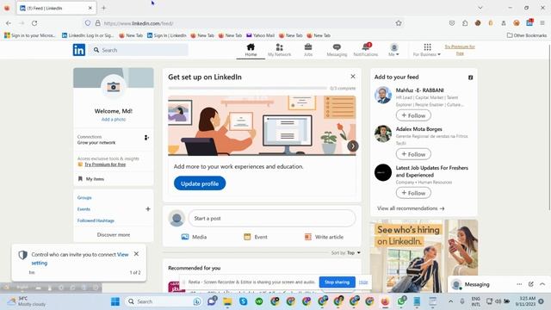Open the Messaging overlay options ellipsis
Image resolution: width=551 pixels, height=310 pixels.
click(519, 284)
